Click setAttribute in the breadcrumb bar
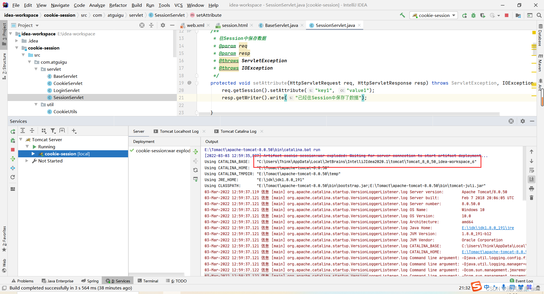The width and height of the screenshot is (544, 294). click(x=209, y=15)
